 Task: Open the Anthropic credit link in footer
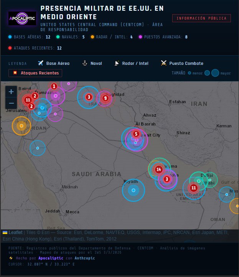click(x=85, y=258)
